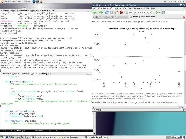Click the blue xml directory name in the terminal

(67, 21)
